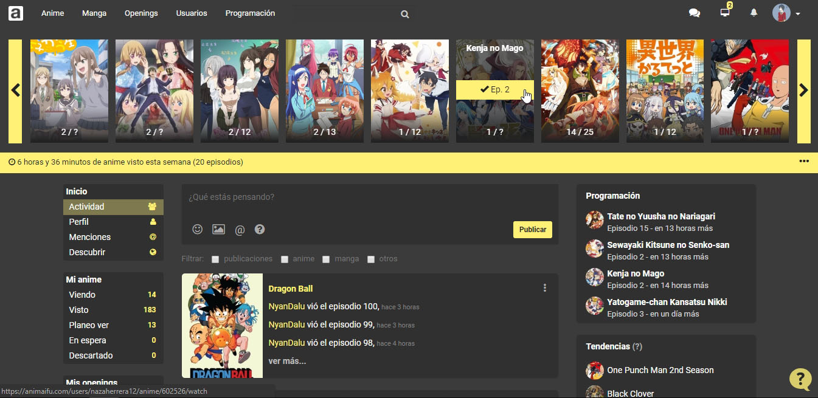Image resolution: width=818 pixels, height=398 pixels.
Task: Open the Visto anime list
Action: tap(113, 310)
